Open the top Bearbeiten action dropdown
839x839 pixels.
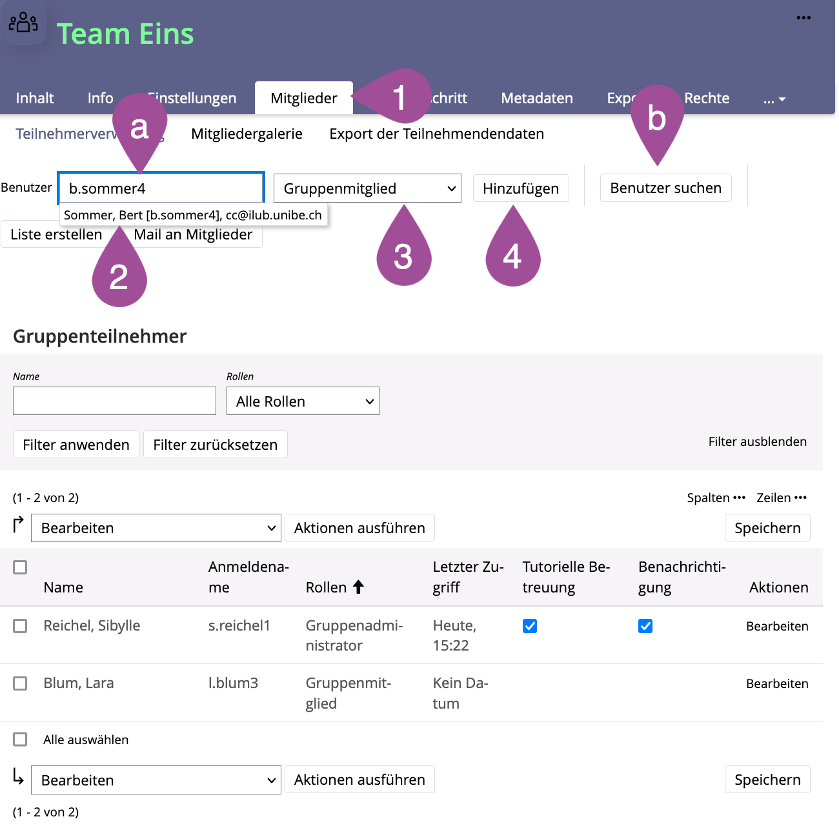(x=156, y=528)
